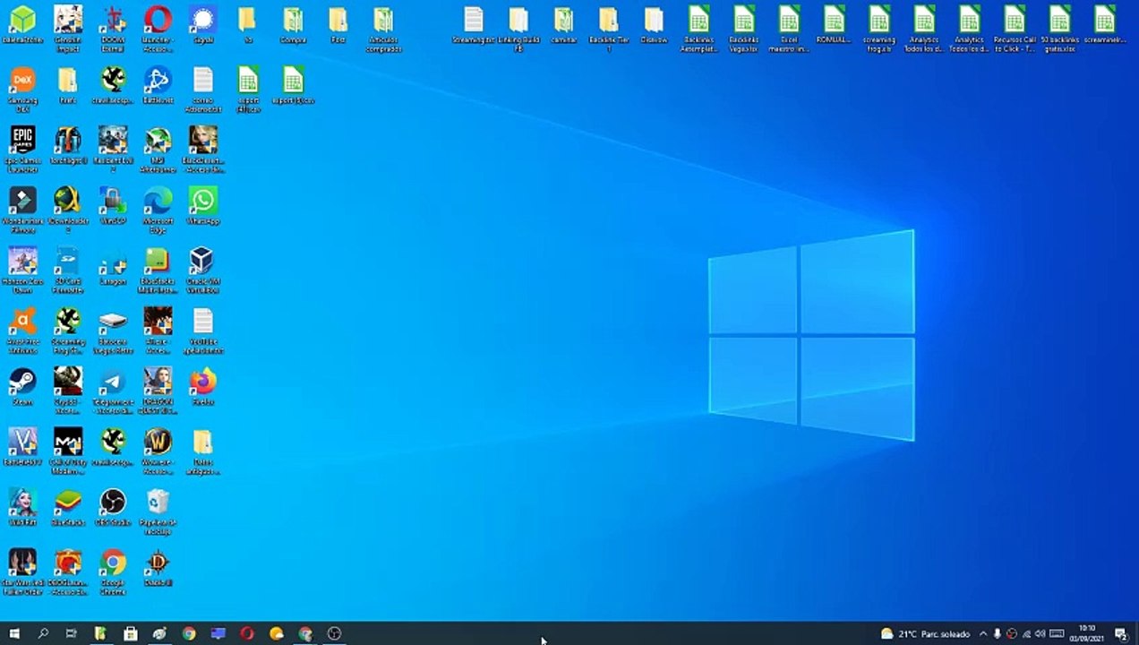Select the '50 backlinks gratis.xlsx' file
The width and height of the screenshot is (1139, 645).
1059,28
